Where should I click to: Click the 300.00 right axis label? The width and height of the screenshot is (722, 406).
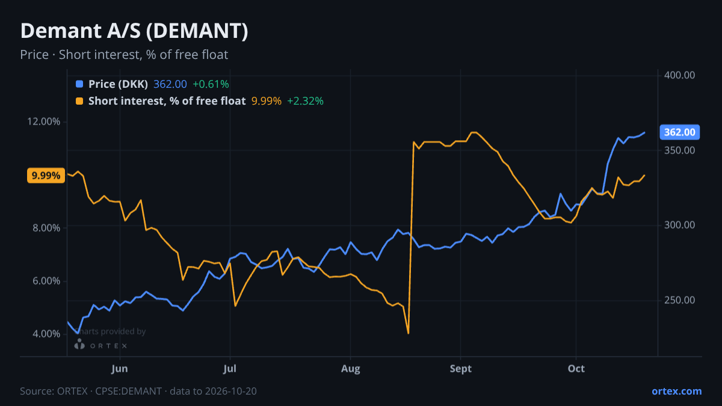pyautogui.click(x=680, y=225)
